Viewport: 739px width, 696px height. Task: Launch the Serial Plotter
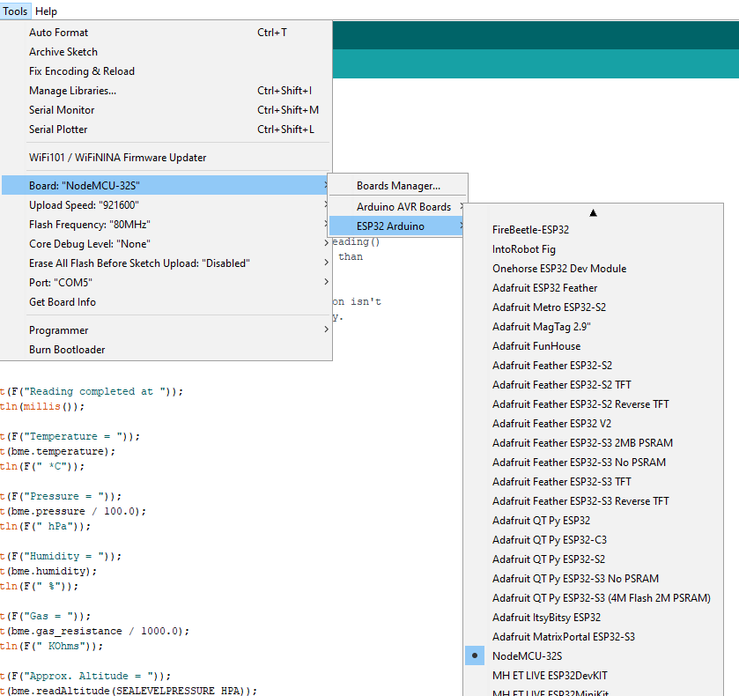pyautogui.click(x=166, y=130)
